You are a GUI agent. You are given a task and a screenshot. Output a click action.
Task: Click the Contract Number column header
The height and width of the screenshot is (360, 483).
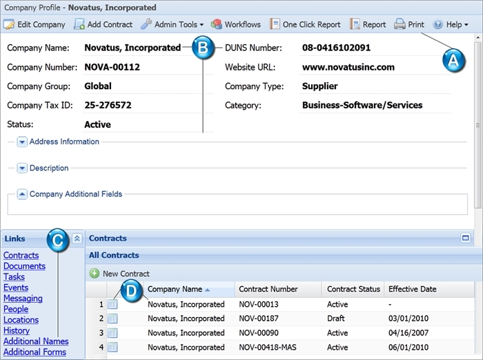[278, 289]
